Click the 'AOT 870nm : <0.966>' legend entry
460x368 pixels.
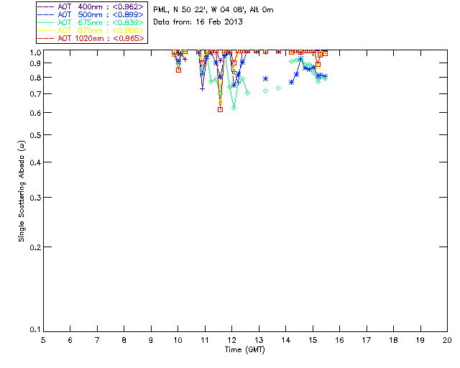tap(91, 30)
